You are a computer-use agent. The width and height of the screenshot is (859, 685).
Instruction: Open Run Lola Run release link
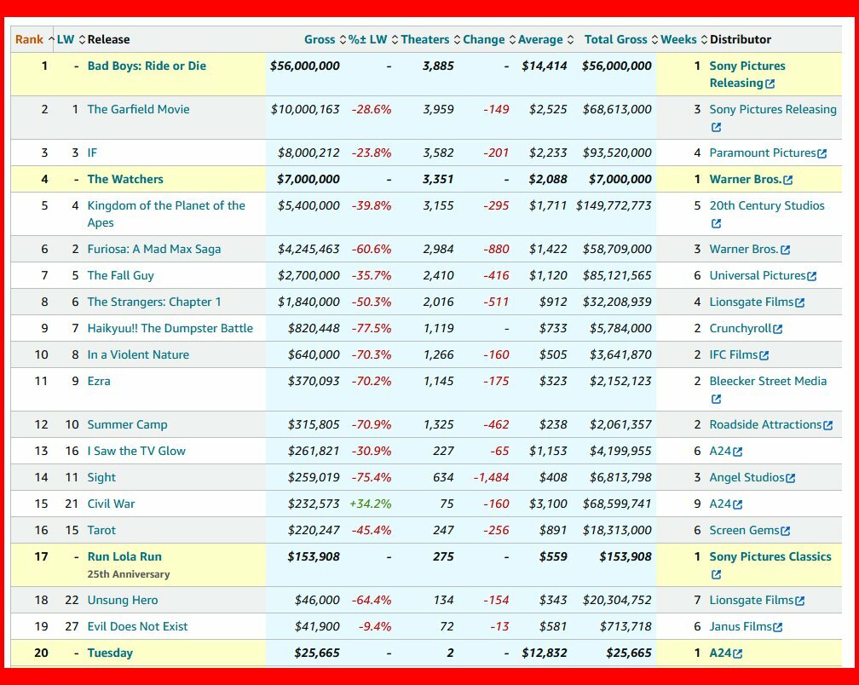coord(124,556)
